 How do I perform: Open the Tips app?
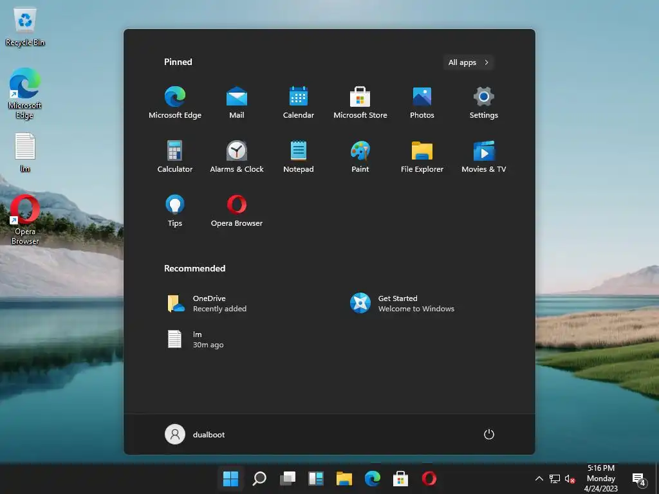pos(175,211)
